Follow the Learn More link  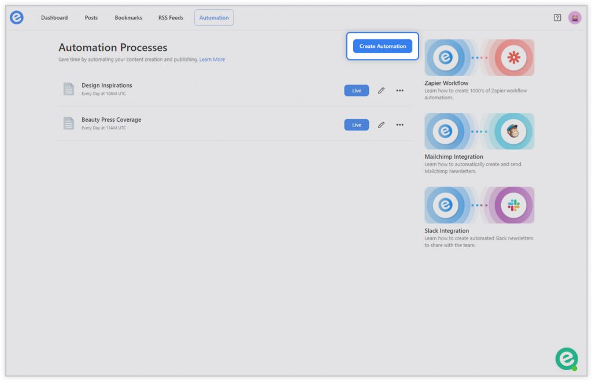(212, 59)
